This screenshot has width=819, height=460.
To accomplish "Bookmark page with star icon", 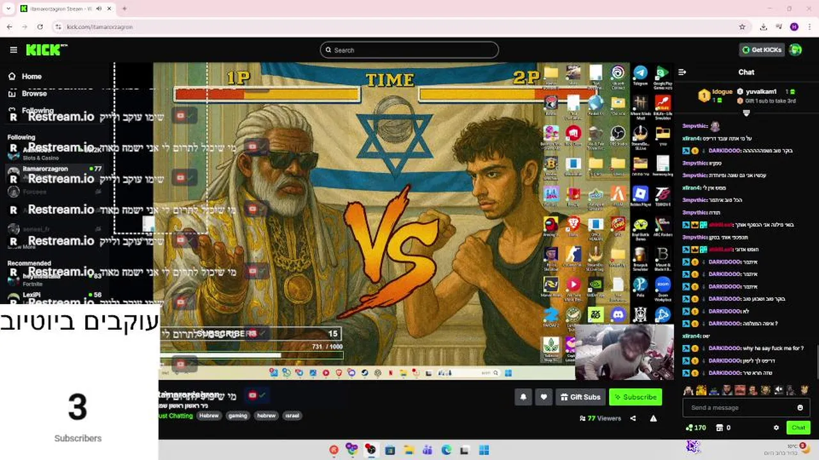I will (742, 27).
